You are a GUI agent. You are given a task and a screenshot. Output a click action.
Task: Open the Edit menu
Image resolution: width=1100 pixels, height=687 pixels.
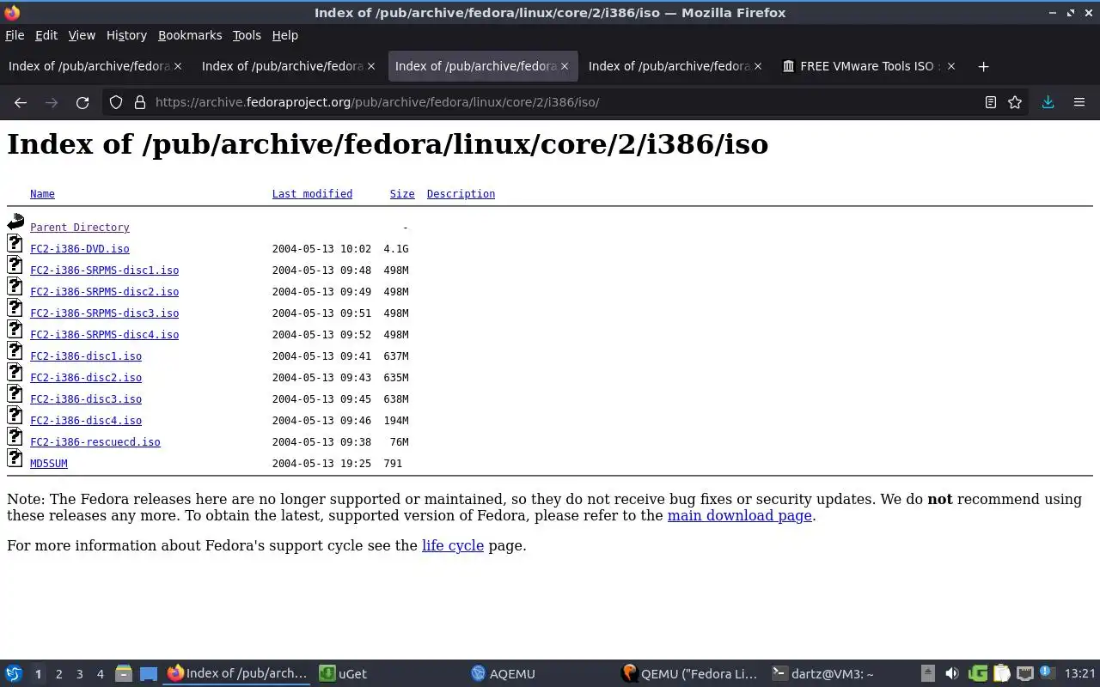pyautogui.click(x=46, y=35)
